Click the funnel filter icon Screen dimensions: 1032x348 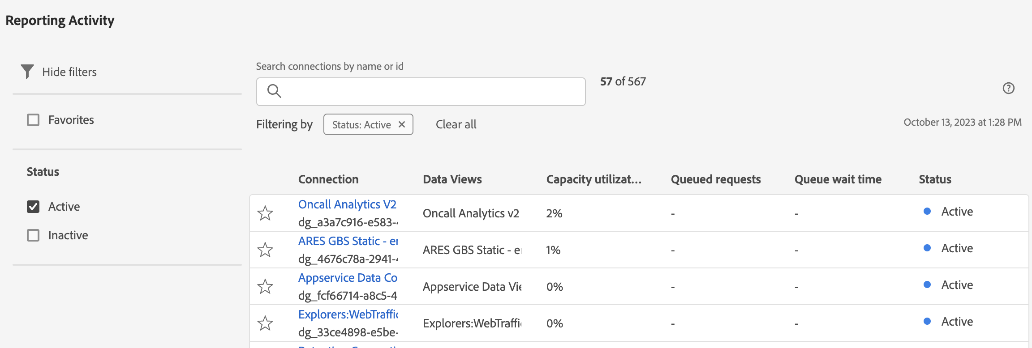point(27,72)
